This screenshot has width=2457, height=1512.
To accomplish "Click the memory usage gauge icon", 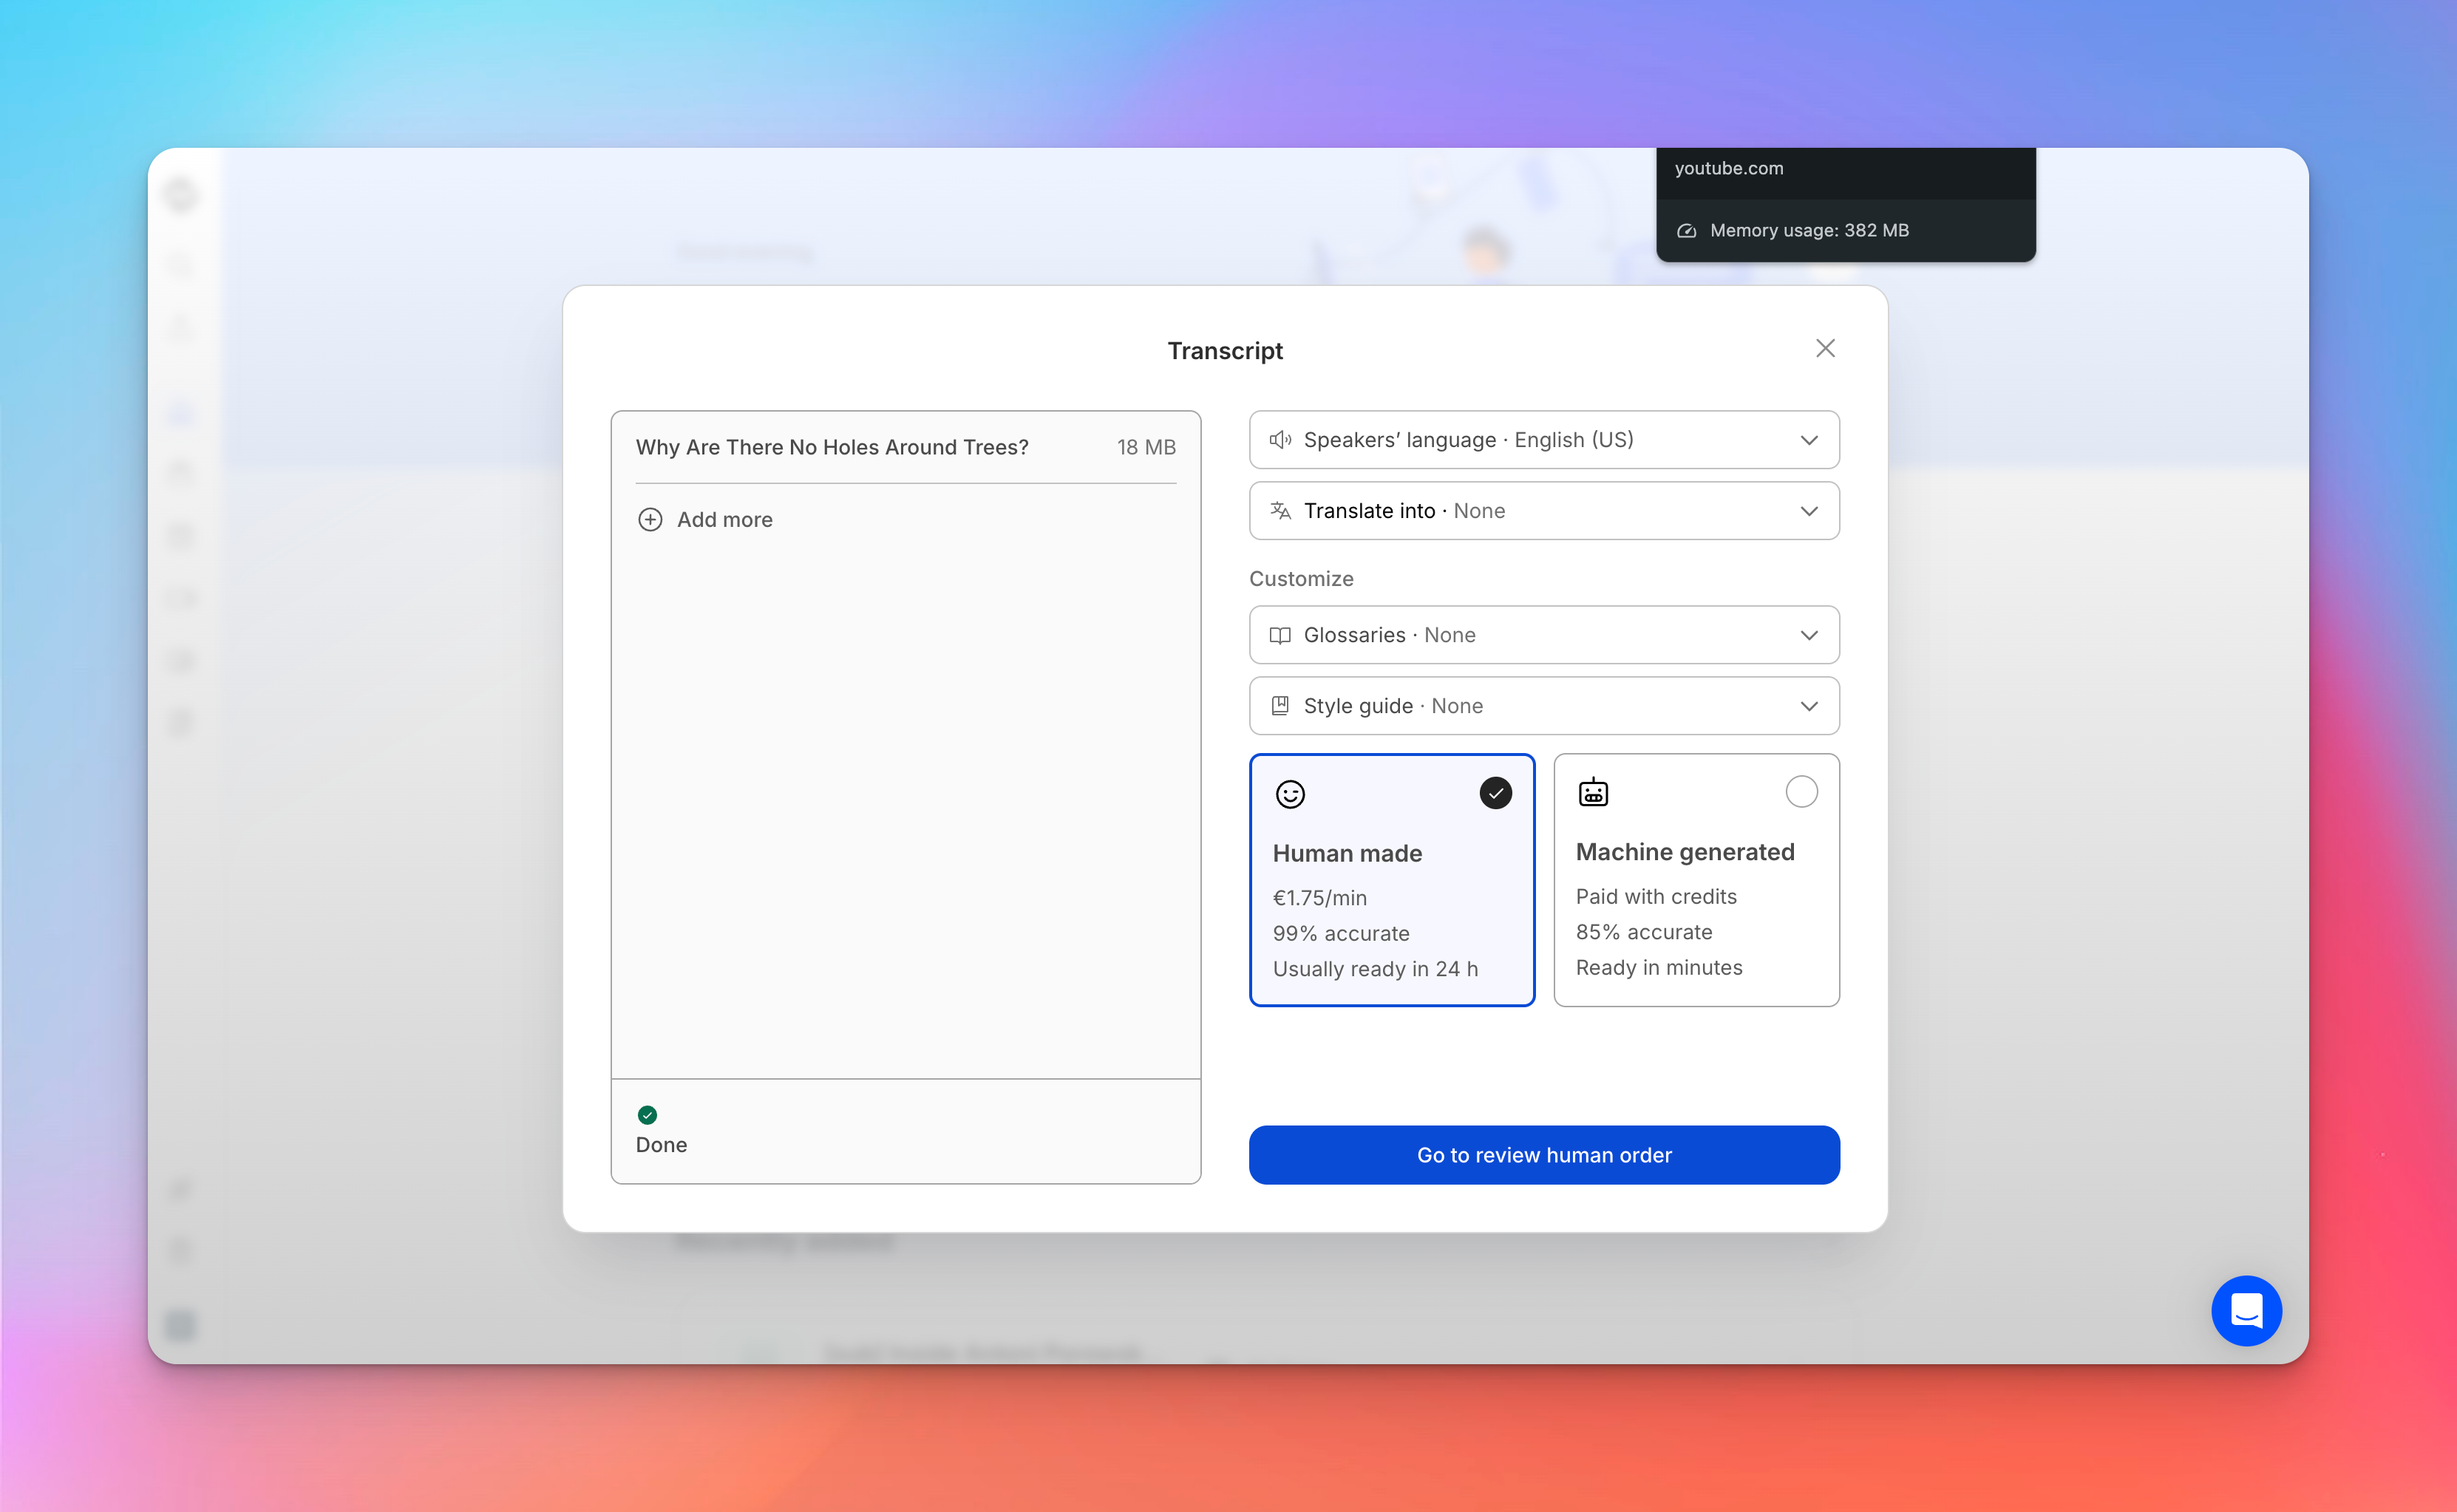I will click(1687, 230).
